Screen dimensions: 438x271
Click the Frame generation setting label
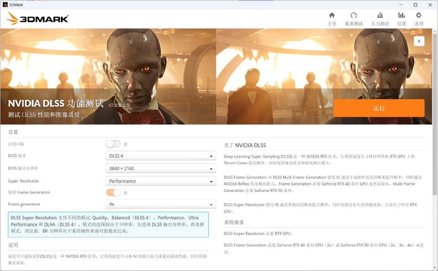pos(24,204)
